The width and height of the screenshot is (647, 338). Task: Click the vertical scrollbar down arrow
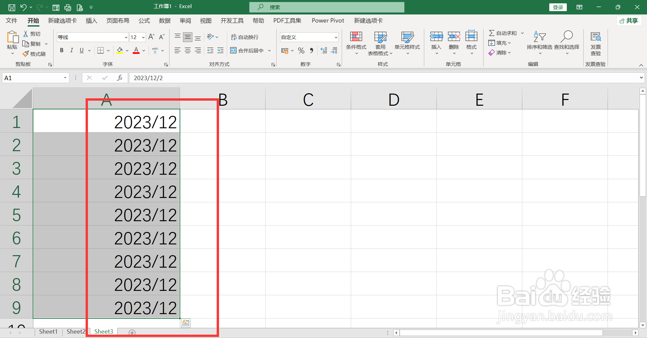coord(643,325)
